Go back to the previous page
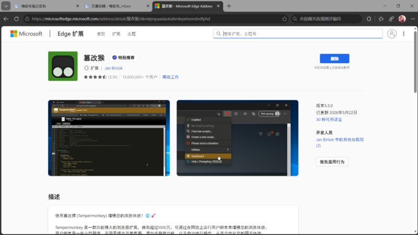The image size is (418, 235). 6,19
